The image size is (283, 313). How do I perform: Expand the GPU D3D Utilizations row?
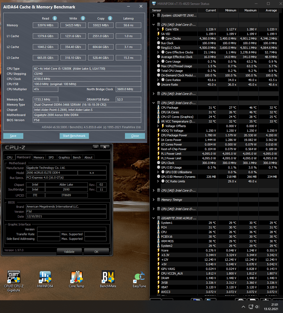[x=158, y=172]
